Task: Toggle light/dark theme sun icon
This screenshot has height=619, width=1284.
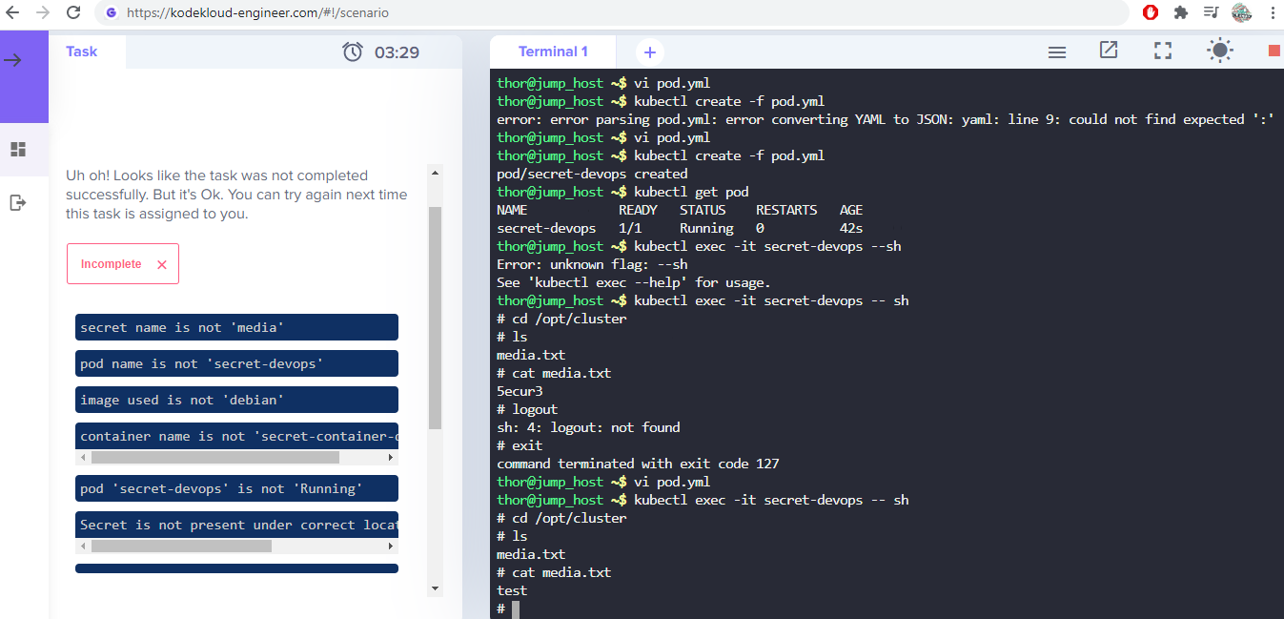Action: tap(1219, 52)
